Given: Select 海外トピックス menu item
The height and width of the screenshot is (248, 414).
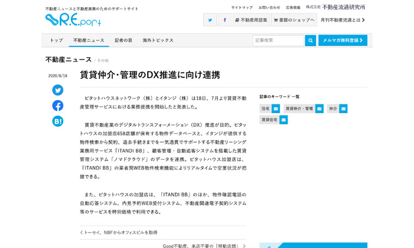Looking at the screenshot, I should (158, 40).
